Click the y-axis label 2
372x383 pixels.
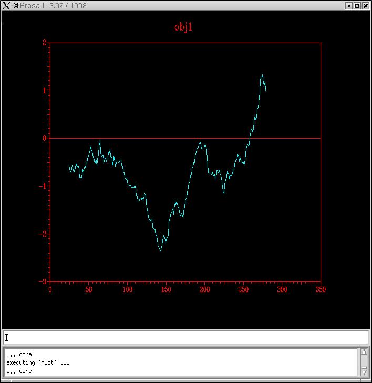pos(45,43)
